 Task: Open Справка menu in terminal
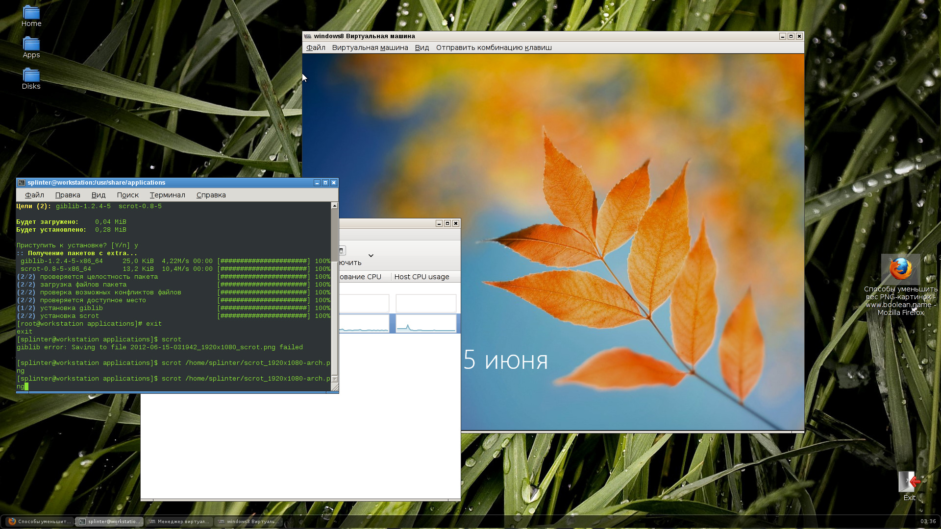pos(211,195)
